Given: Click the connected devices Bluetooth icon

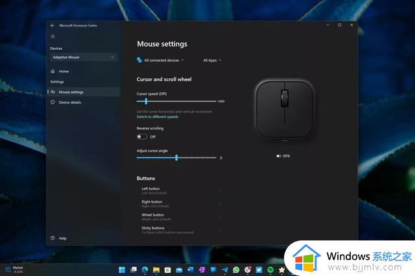Looking at the screenshot, I should click(x=139, y=60).
